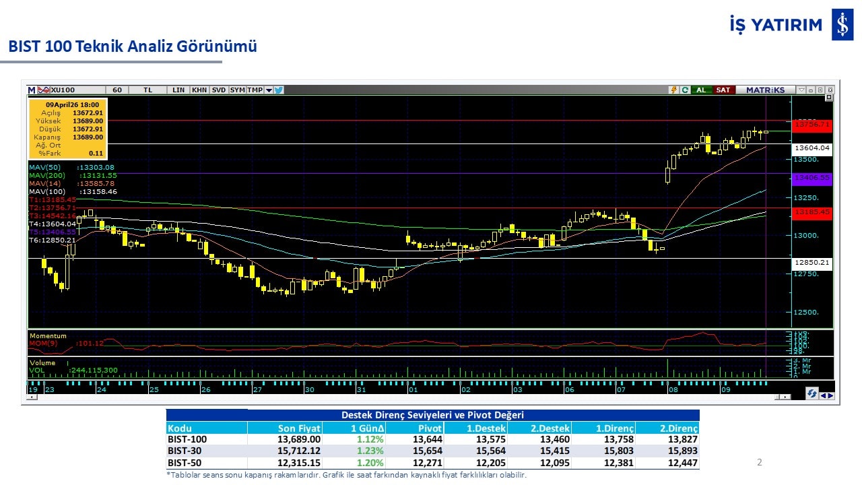The width and height of the screenshot is (862, 485).
Task: Click the Matriks M logo icon
Action: [32, 90]
